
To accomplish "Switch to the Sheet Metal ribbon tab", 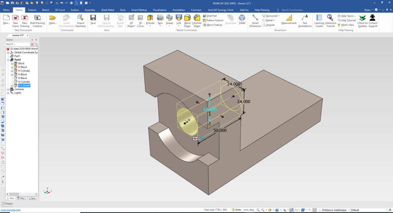I will click(108, 10).
